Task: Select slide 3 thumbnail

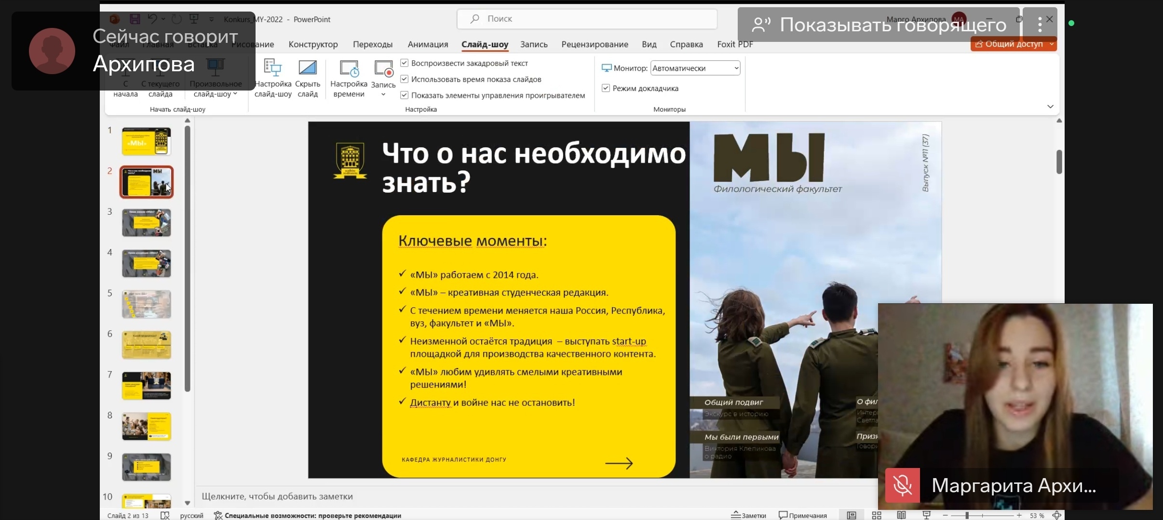Action: point(146,222)
